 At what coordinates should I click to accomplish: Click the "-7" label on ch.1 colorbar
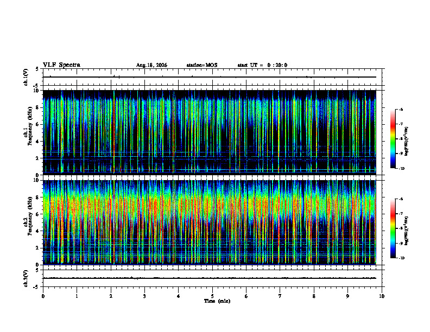point(401,124)
